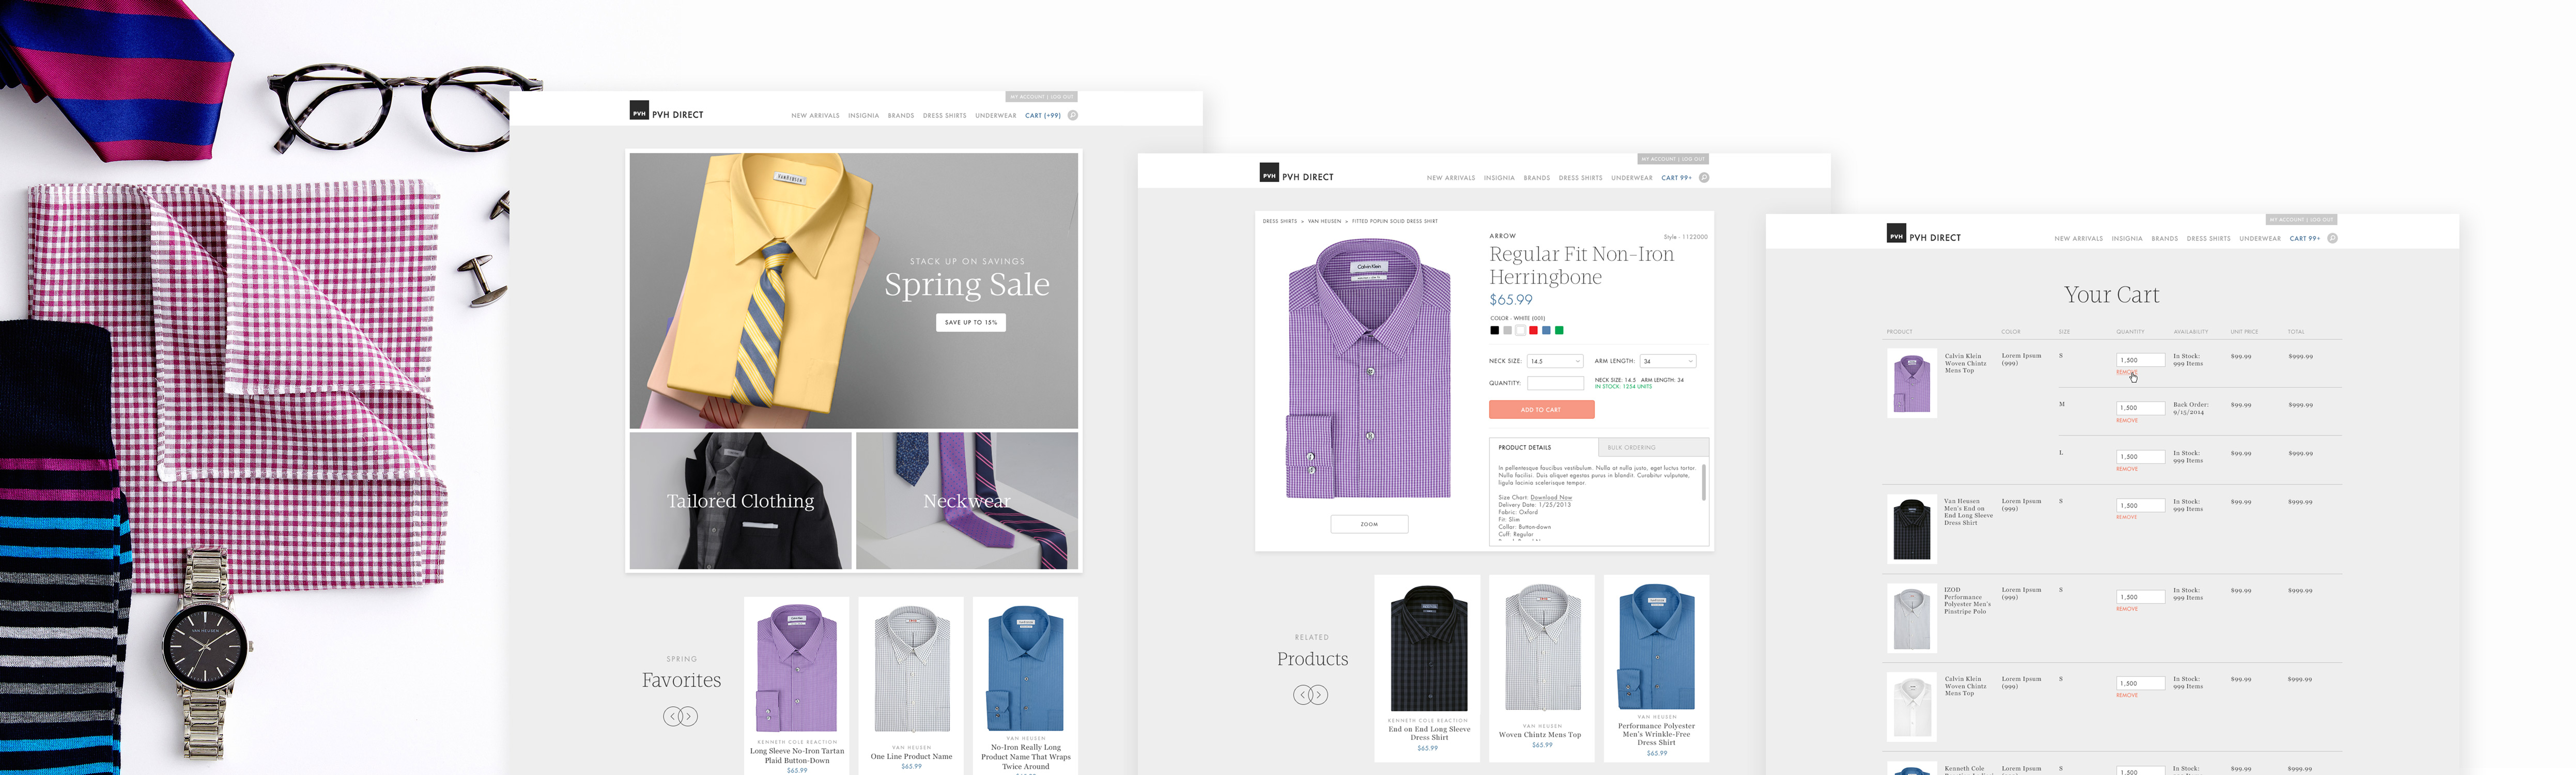Image resolution: width=2576 pixels, height=775 pixels.
Task: Choose the gray color swatch
Action: coord(1507,330)
